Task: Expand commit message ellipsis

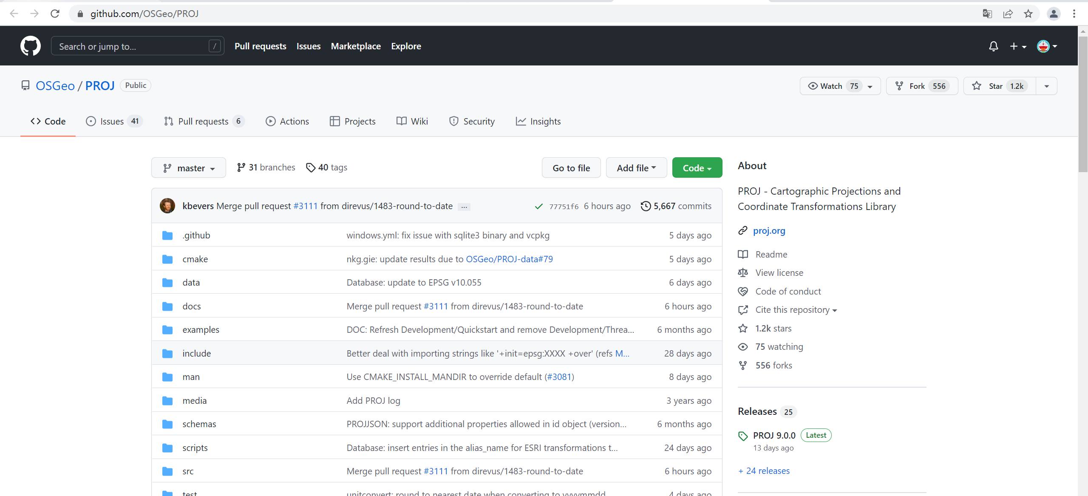Action: click(464, 207)
